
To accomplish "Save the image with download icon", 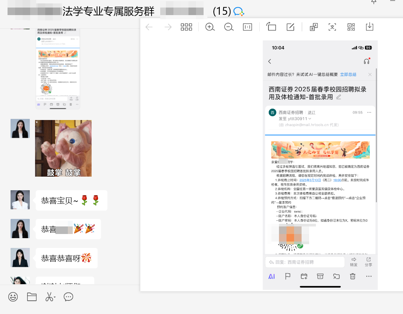I will (x=369, y=27).
